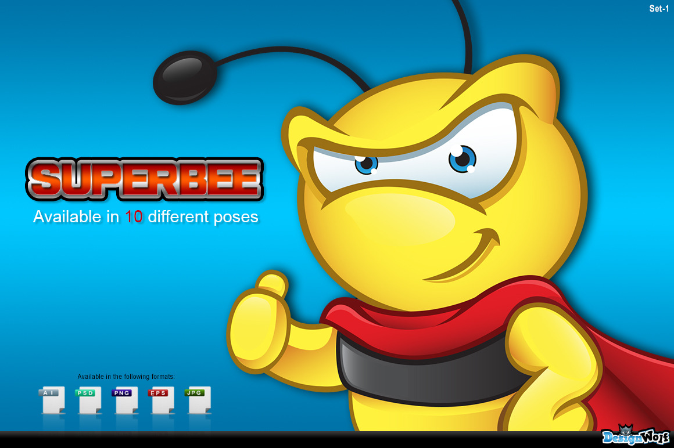This screenshot has height=448, width=674.
Task: Click the Set-1 label
Action: tap(659, 8)
